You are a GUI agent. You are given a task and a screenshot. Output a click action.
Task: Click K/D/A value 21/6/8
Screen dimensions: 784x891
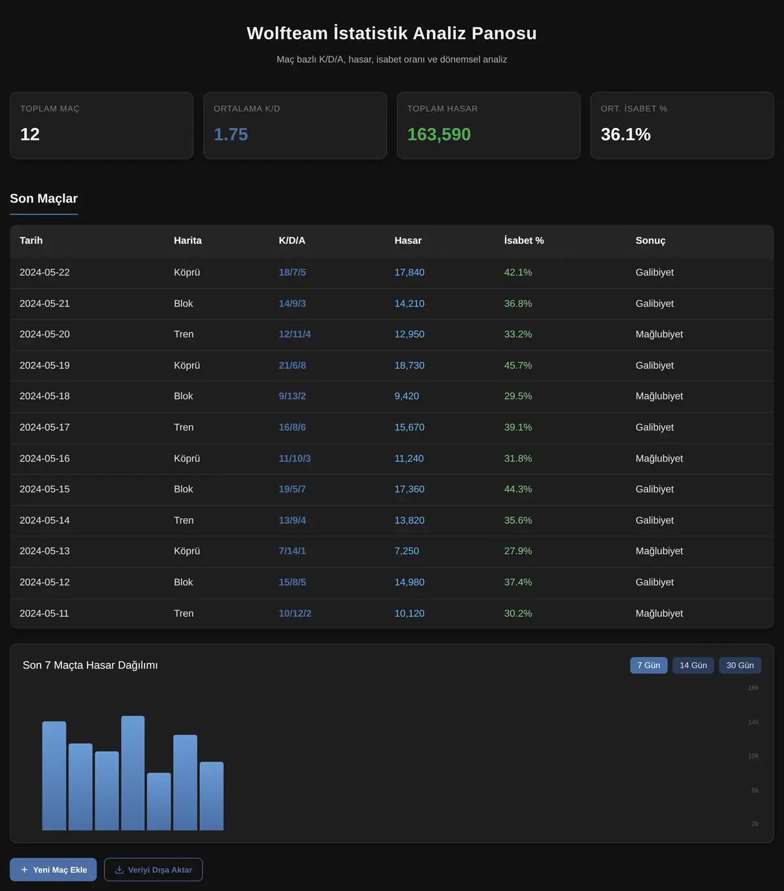(x=292, y=366)
